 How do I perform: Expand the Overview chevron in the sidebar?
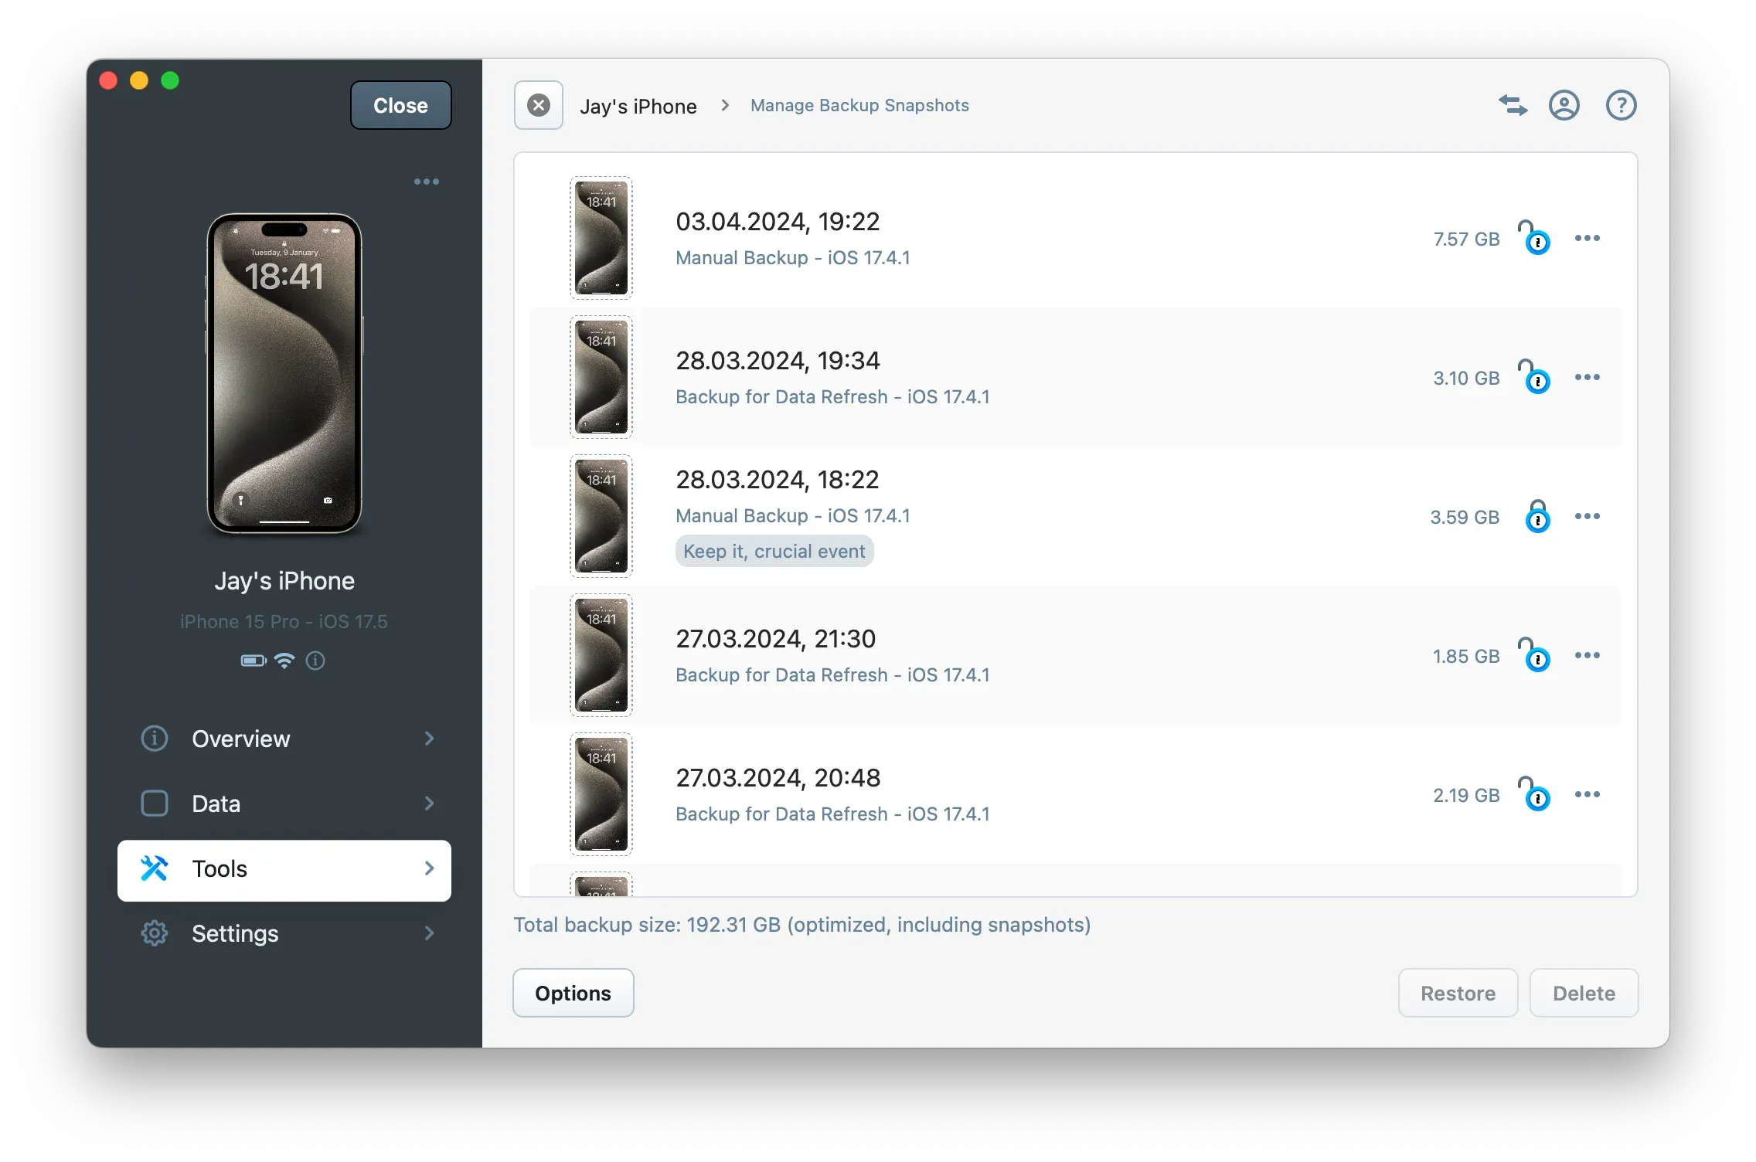coord(430,739)
